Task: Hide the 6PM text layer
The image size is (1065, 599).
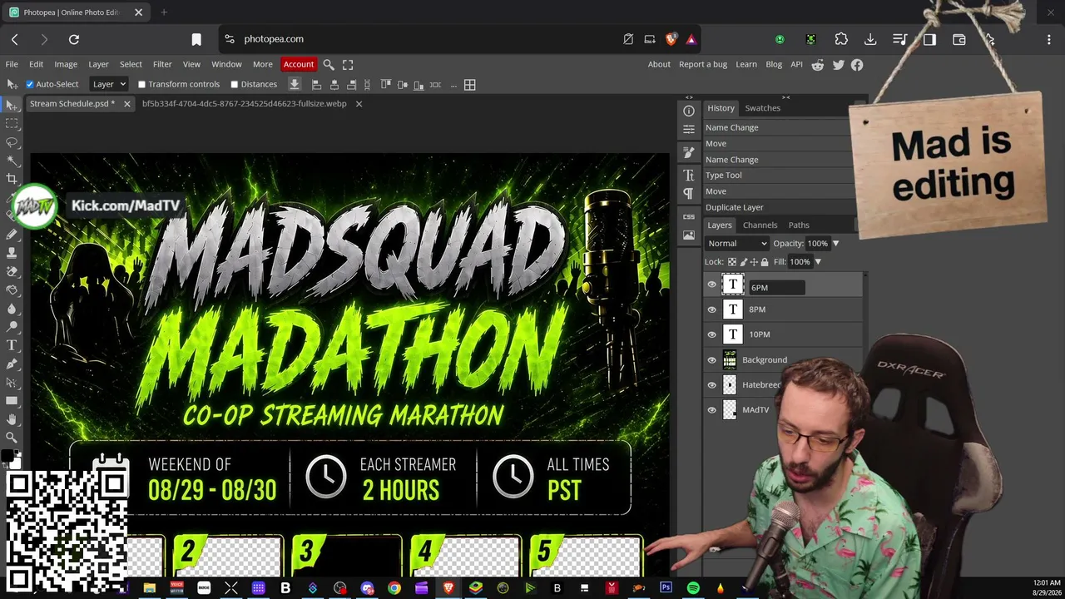Action: click(x=711, y=285)
